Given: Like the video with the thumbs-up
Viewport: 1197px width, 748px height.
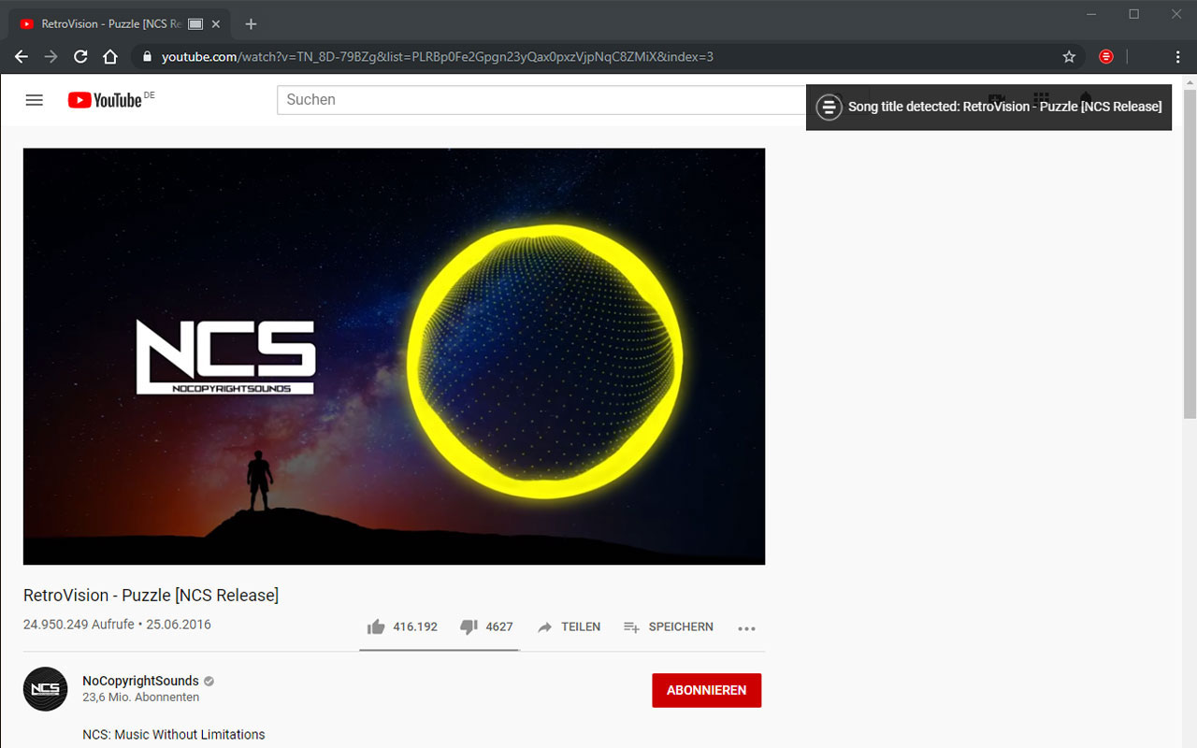Looking at the screenshot, I should tap(375, 626).
